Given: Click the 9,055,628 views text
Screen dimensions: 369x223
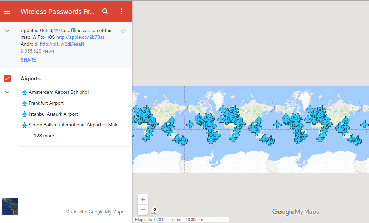Looking at the screenshot, I should pos(38,51).
